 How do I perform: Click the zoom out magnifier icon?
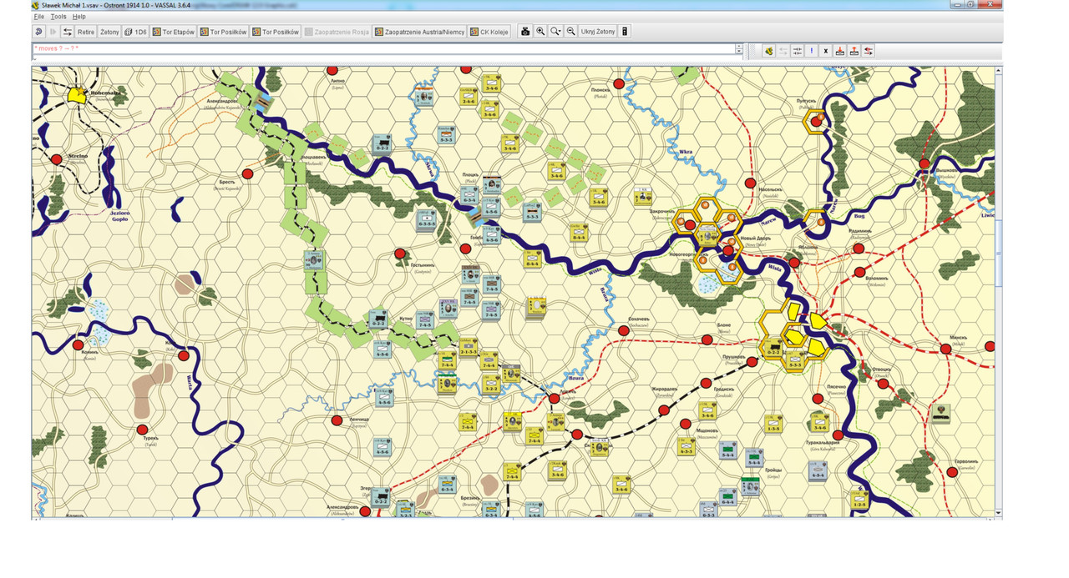(571, 32)
